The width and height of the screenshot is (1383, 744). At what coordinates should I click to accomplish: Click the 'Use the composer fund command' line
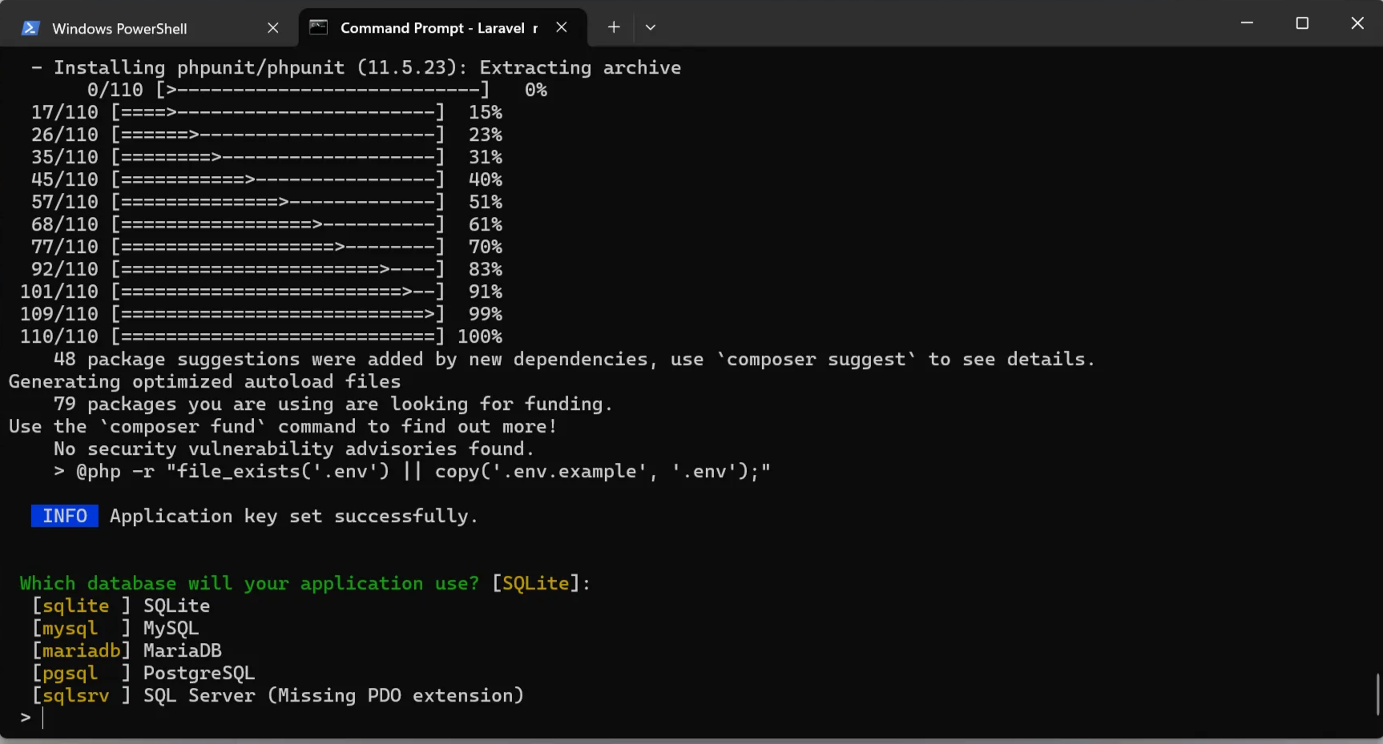point(283,427)
